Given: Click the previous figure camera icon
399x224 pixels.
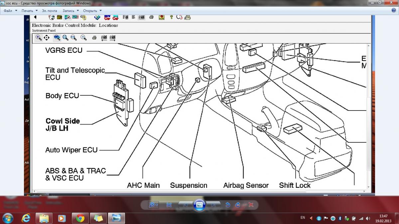Looking at the screenshot, I should tap(104, 38).
